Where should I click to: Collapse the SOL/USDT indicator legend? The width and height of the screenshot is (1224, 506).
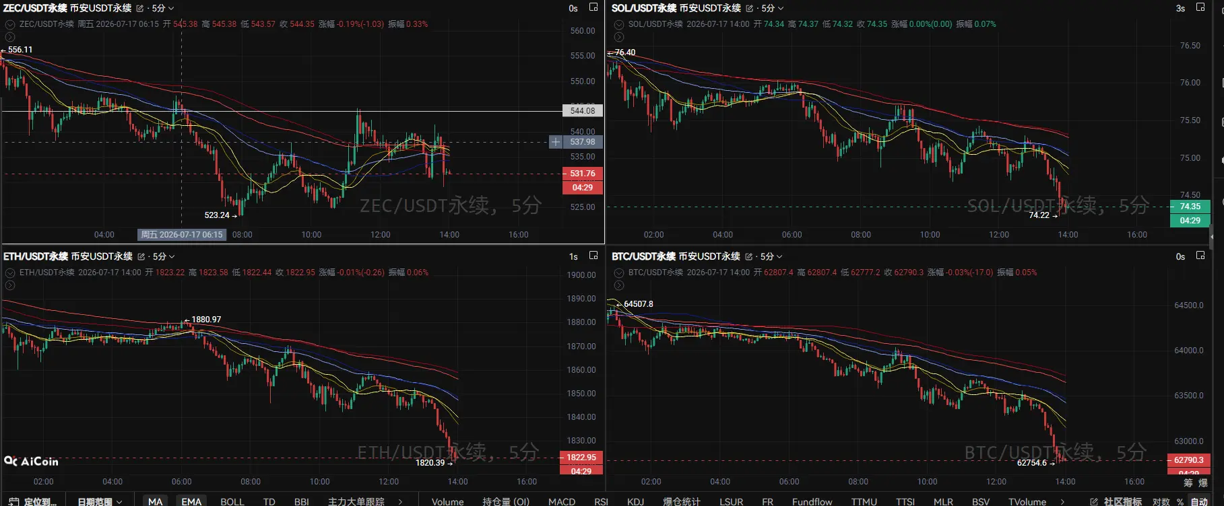tap(619, 24)
